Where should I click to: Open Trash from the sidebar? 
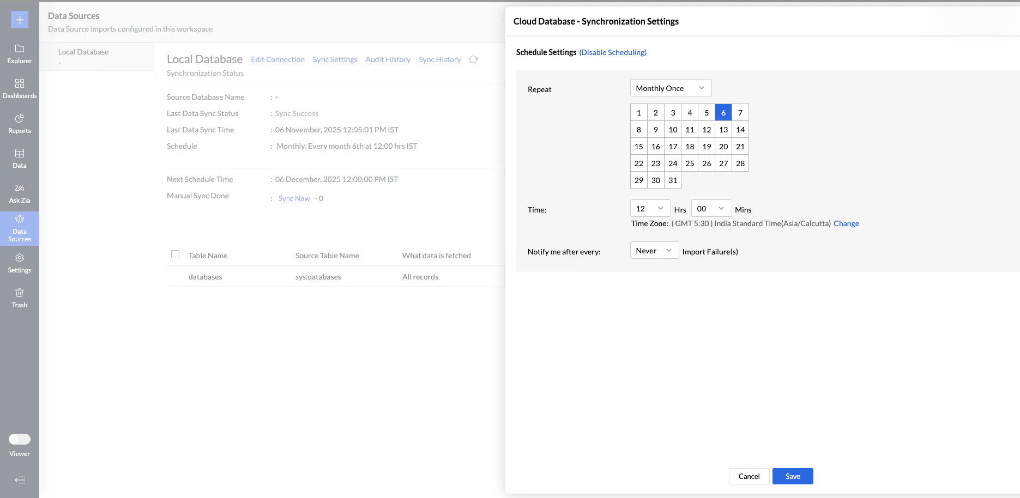[20, 298]
